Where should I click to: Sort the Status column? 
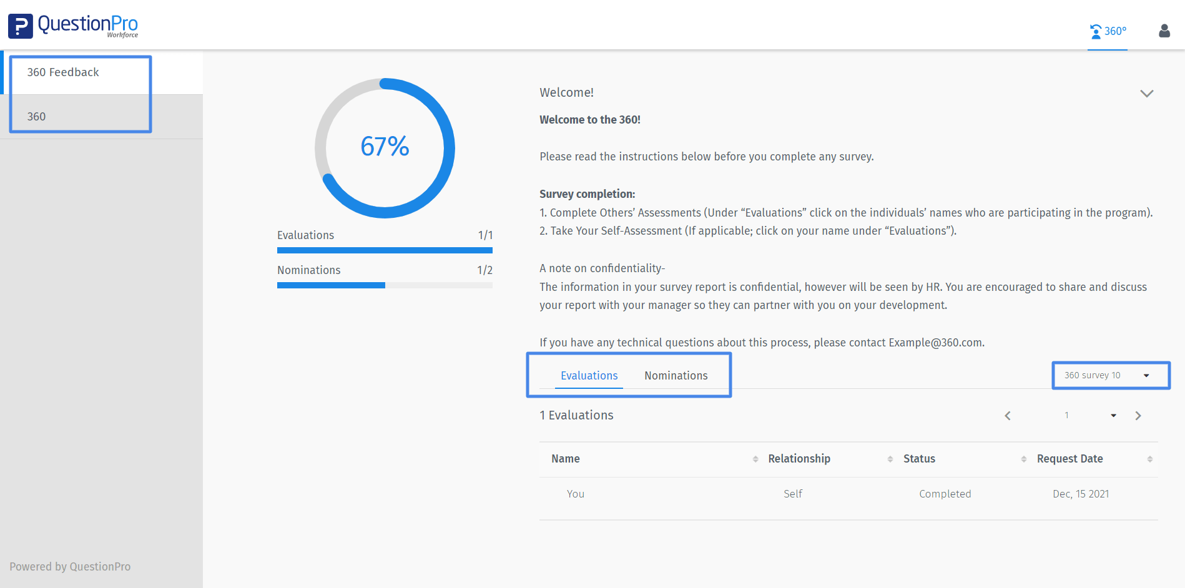(1024, 459)
